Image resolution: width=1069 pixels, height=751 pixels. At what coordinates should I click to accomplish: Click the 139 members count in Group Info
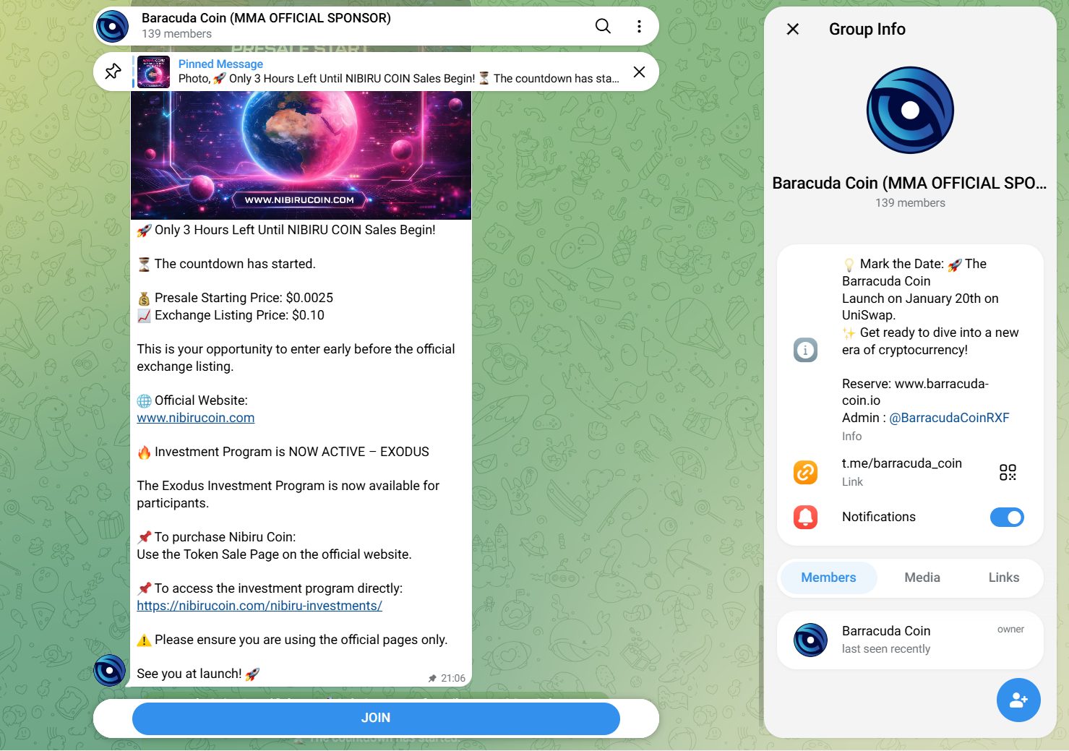pos(910,203)
